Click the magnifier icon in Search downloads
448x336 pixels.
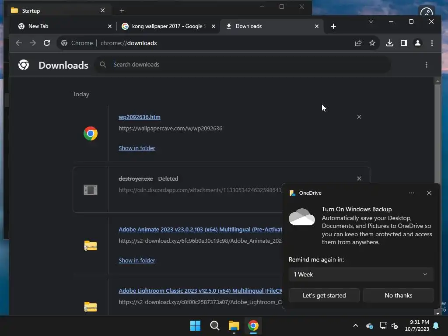point(103,65)
